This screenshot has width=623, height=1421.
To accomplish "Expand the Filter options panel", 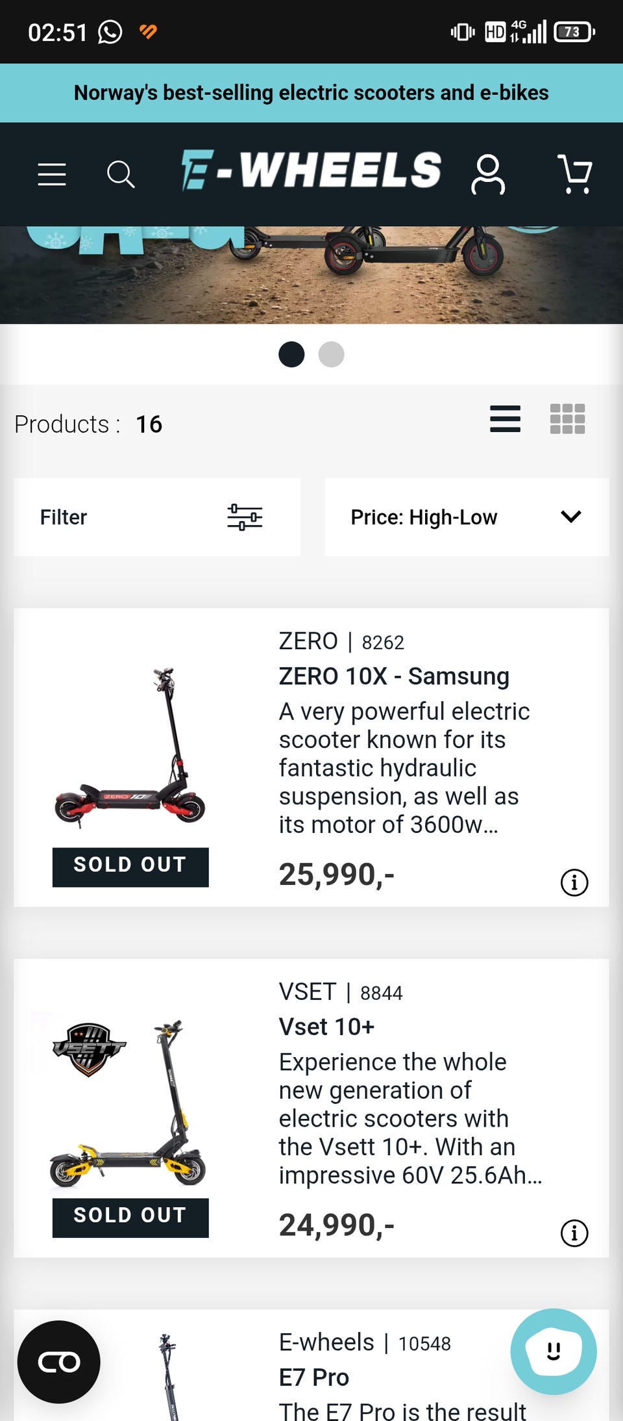I will click(156, 517).
